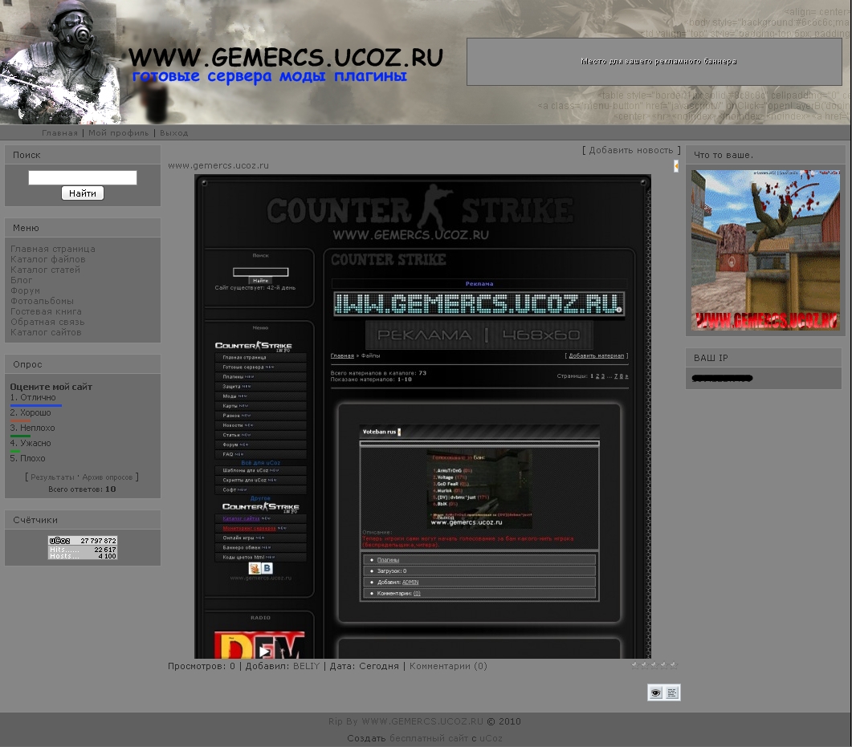Open the Каталог сайтов menu item
This screenshot has width=852, height=747.
pyautogui.click(x=46, y=332)
